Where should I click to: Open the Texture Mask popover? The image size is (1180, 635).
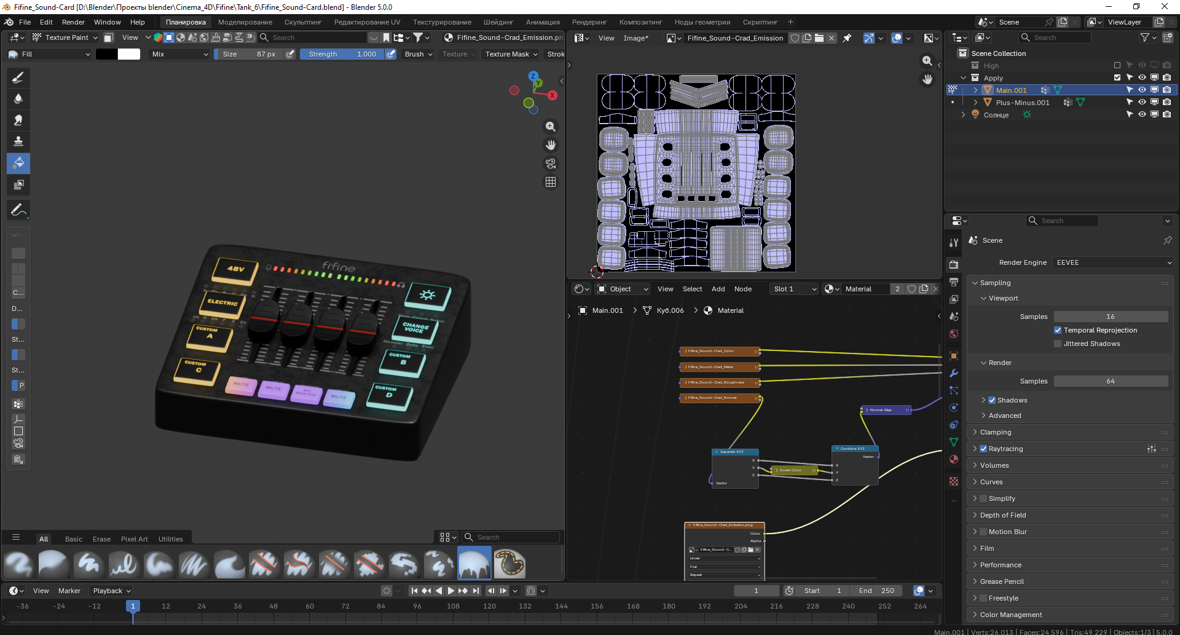[x=511, y=54]
